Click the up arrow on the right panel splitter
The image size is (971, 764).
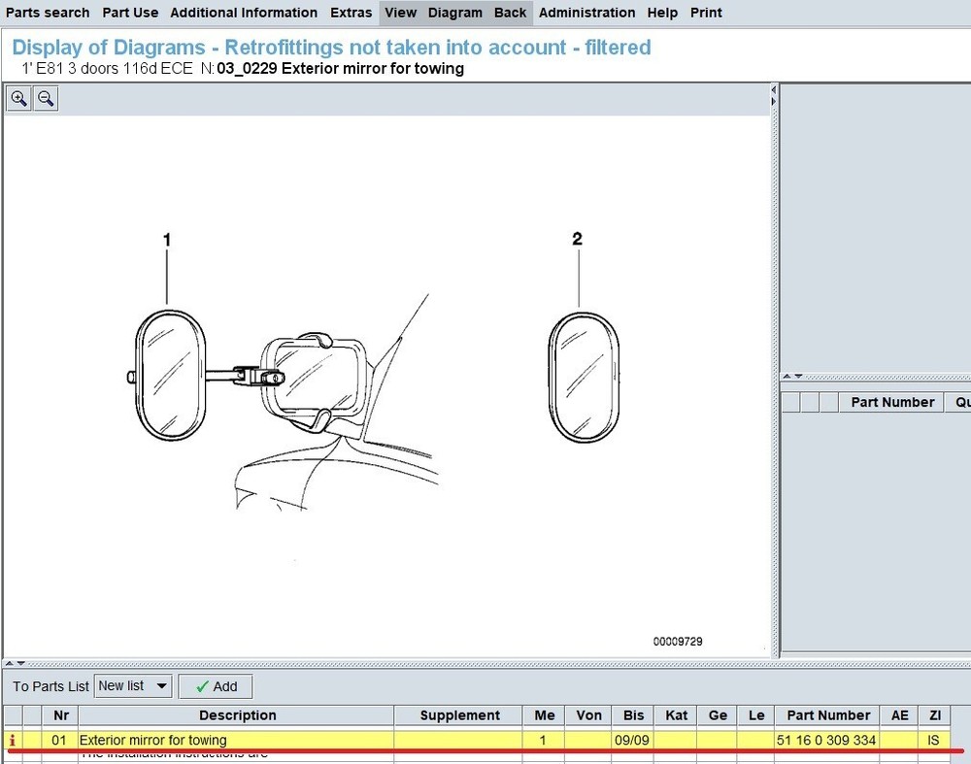tap(788, 377)
